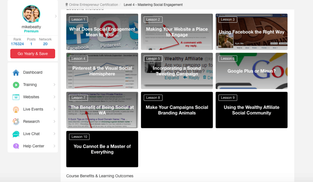Expand the Live Chat chevron
The image size is (313, 182).
tap(54, 134)
